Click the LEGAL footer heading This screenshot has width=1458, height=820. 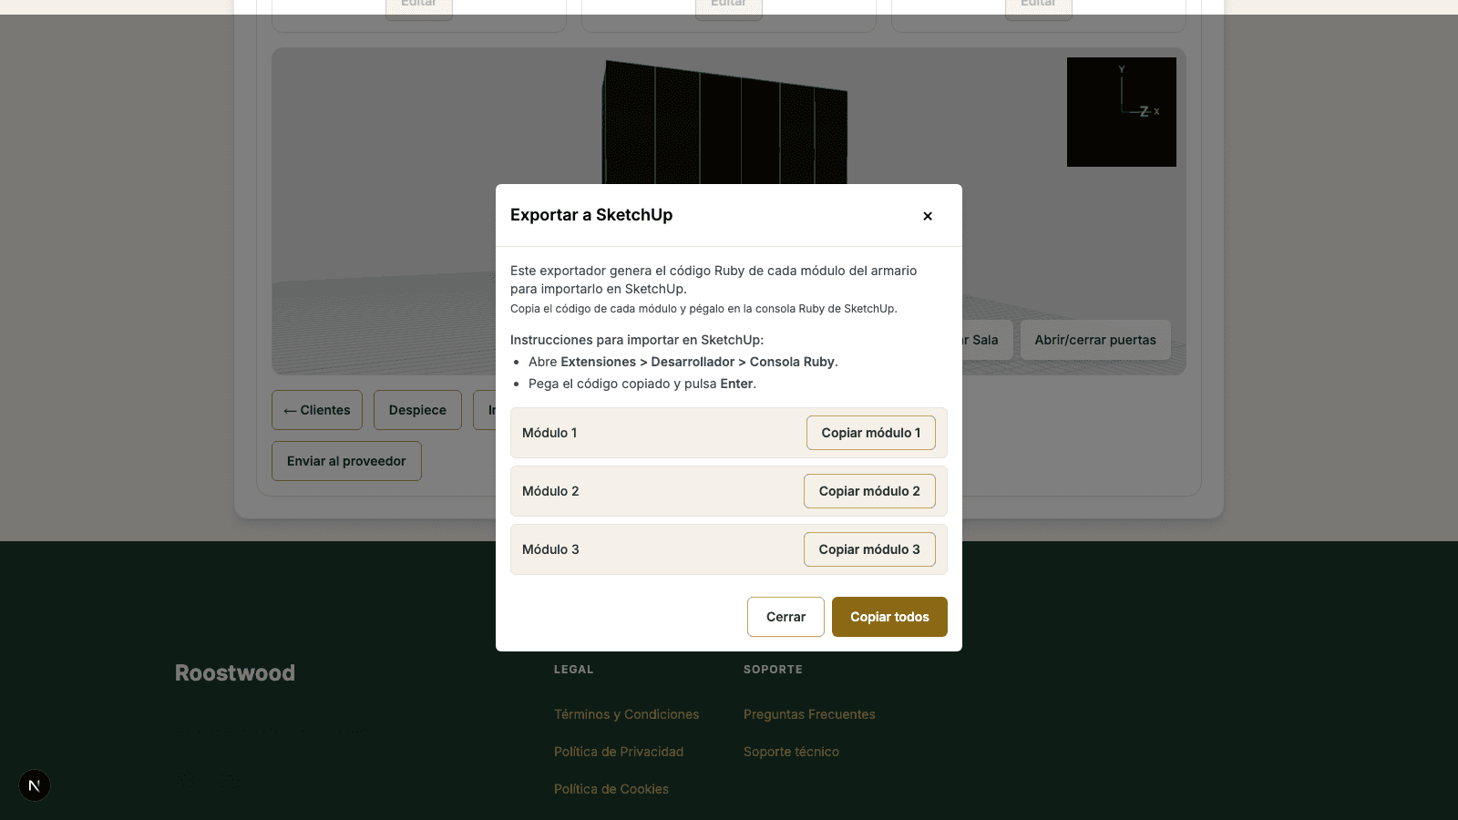[573, 669]
